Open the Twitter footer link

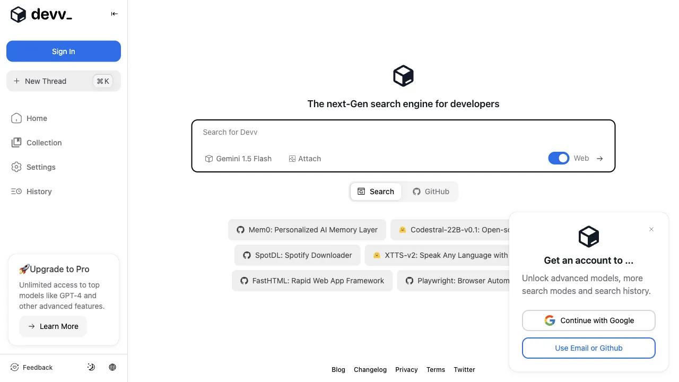click(464, 370)
